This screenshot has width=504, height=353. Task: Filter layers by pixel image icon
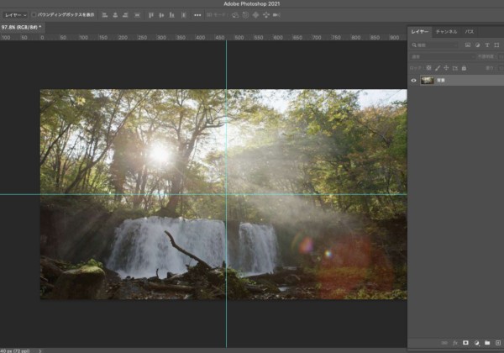click(468, 45)
